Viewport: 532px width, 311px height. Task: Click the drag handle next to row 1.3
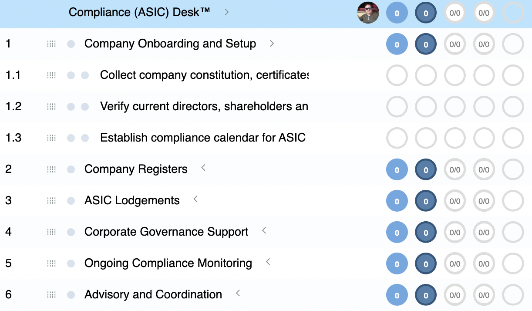point(51,138)
